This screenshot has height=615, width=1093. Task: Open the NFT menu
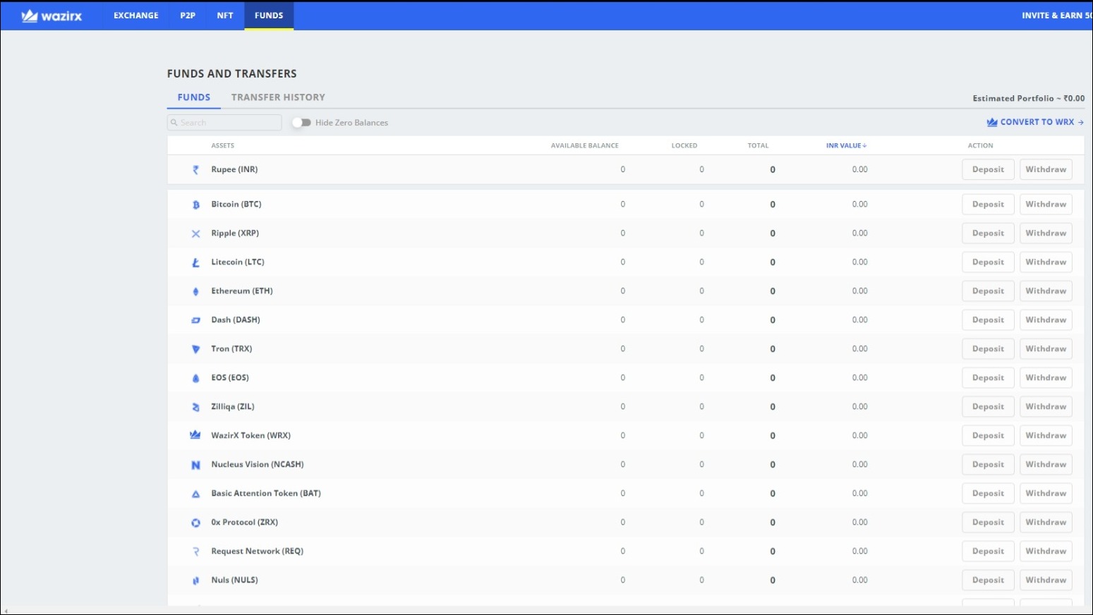[x=225, y=16]
